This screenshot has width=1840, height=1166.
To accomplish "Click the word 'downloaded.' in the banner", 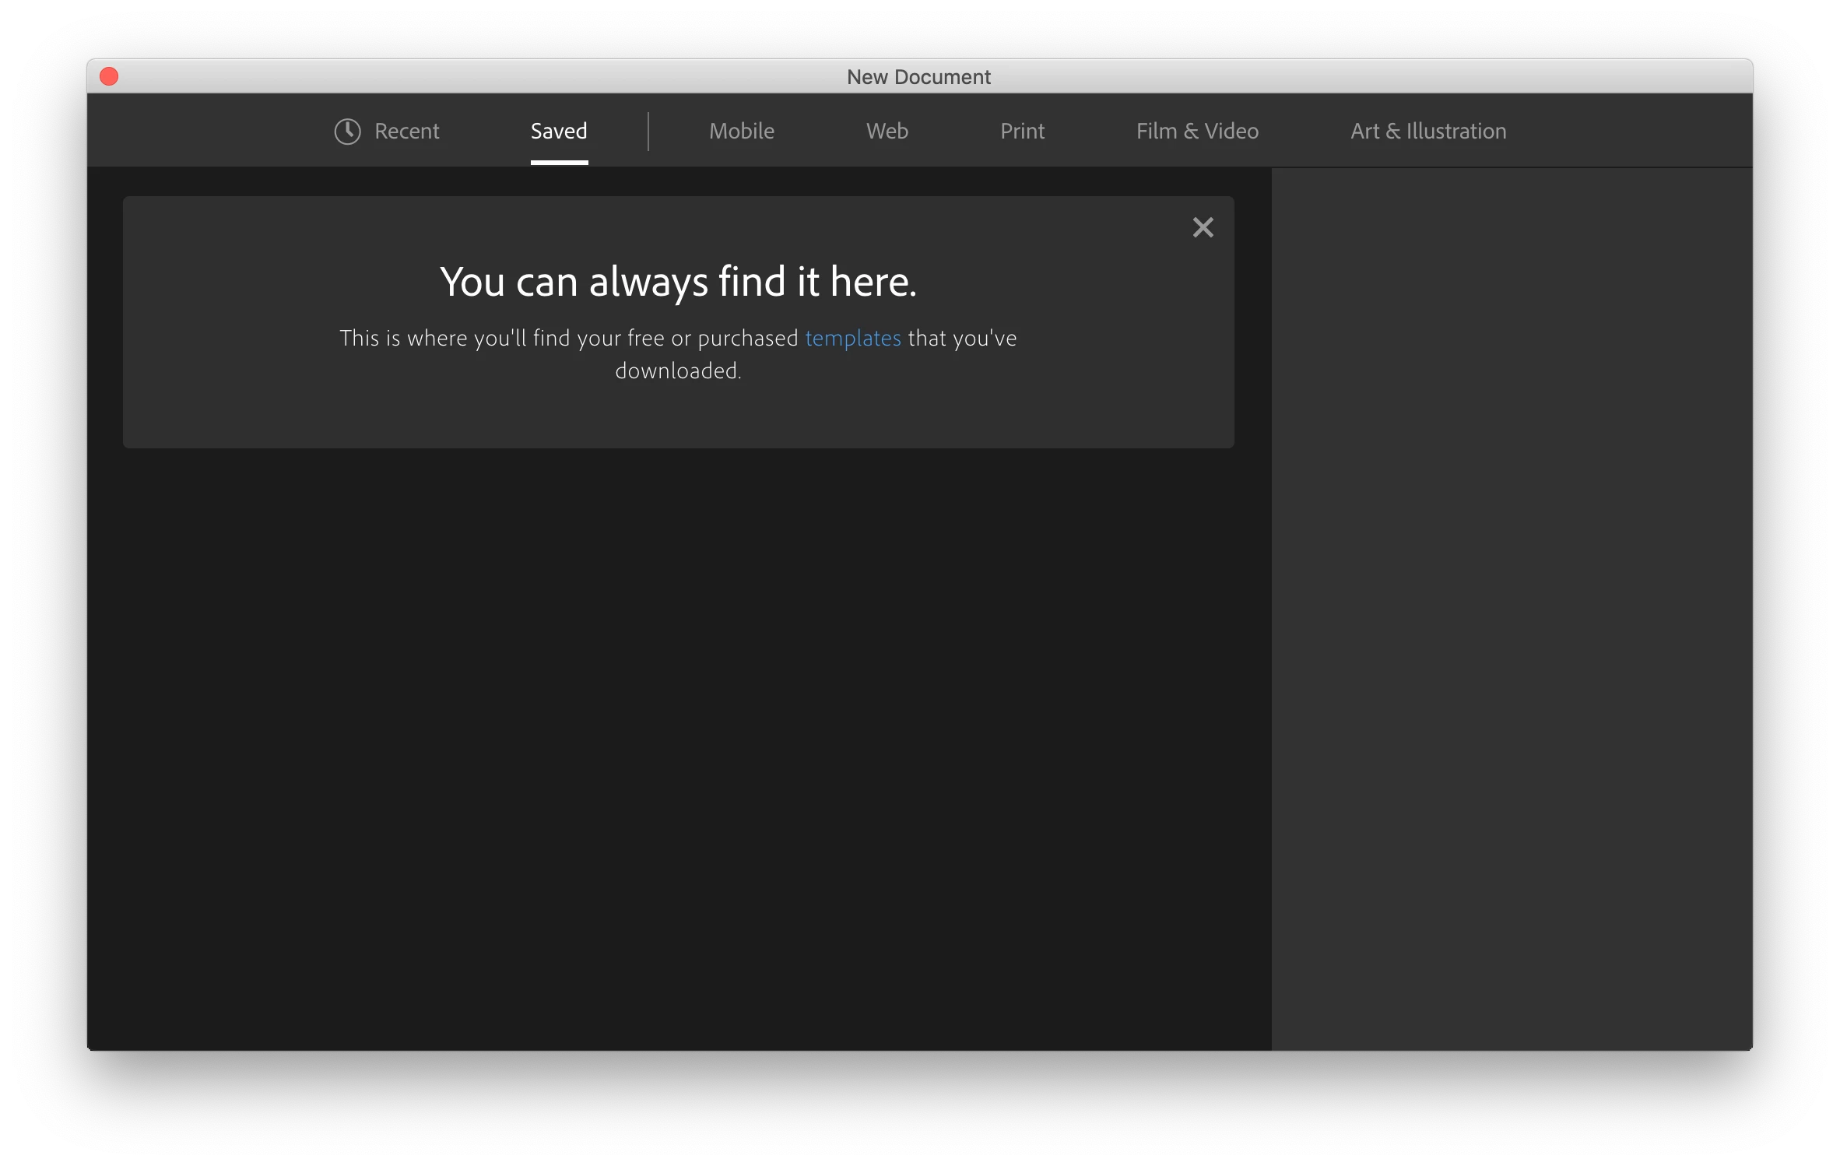I will tap(678, 371).
